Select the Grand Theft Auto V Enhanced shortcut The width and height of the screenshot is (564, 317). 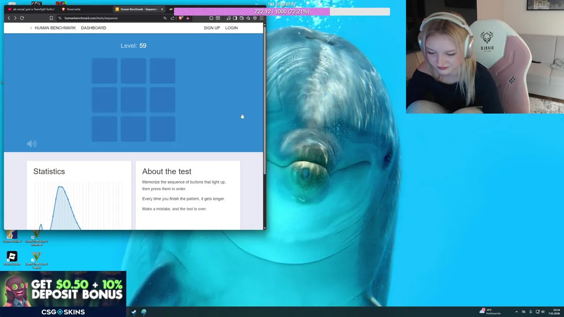37,238
